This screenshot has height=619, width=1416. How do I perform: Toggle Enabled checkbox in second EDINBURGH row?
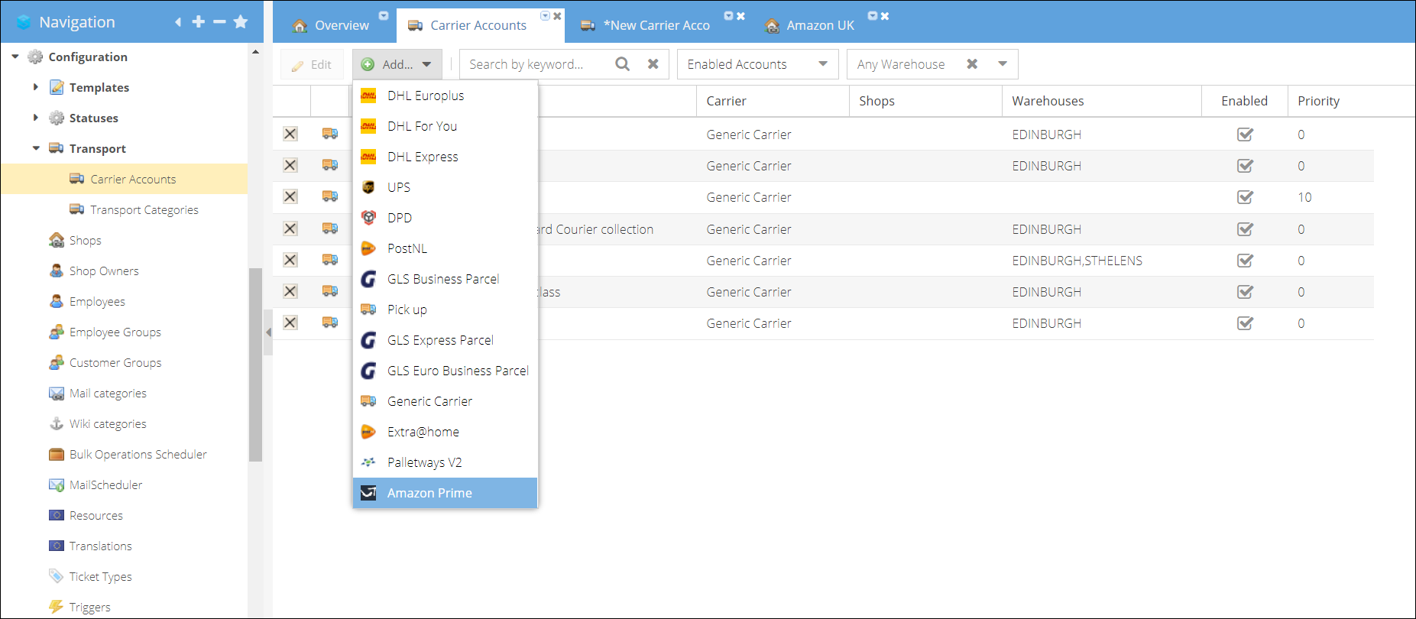[1245, 165]
